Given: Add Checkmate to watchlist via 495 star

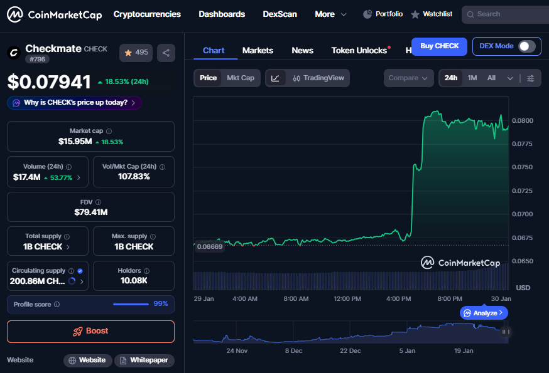Looking at the screenshot, I should (136, 53).
